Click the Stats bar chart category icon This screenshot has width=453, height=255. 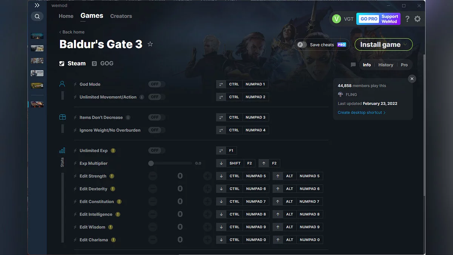coord(62,150)
